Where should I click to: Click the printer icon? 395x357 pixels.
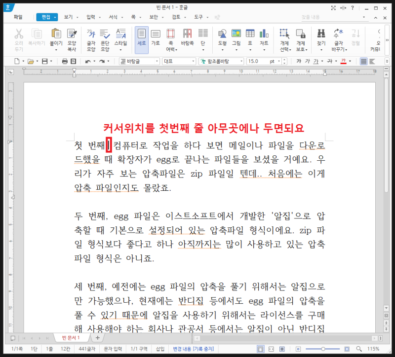click(65, 61)
